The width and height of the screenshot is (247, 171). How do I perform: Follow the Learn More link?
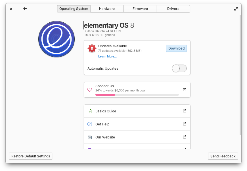[x=107, y=57]
